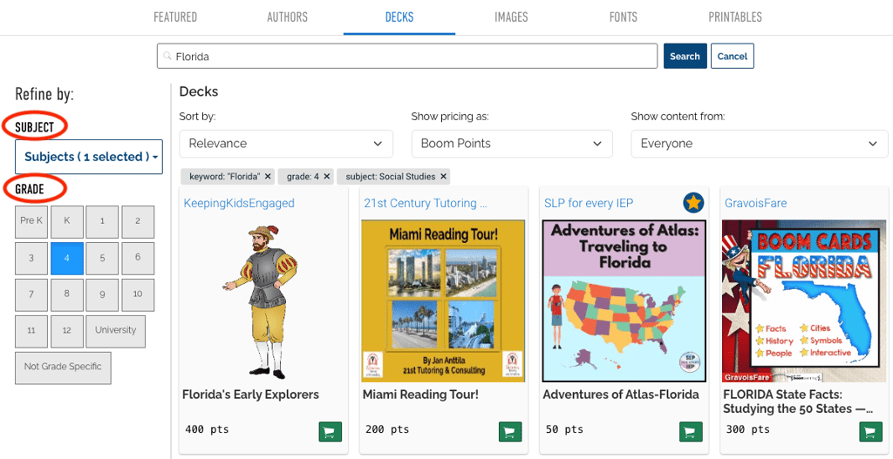
Task: Remove the subject: Social Studies filter tag
Action: click(444, 177)
